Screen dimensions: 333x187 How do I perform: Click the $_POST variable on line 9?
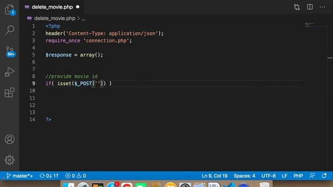[x=83, y=84]
